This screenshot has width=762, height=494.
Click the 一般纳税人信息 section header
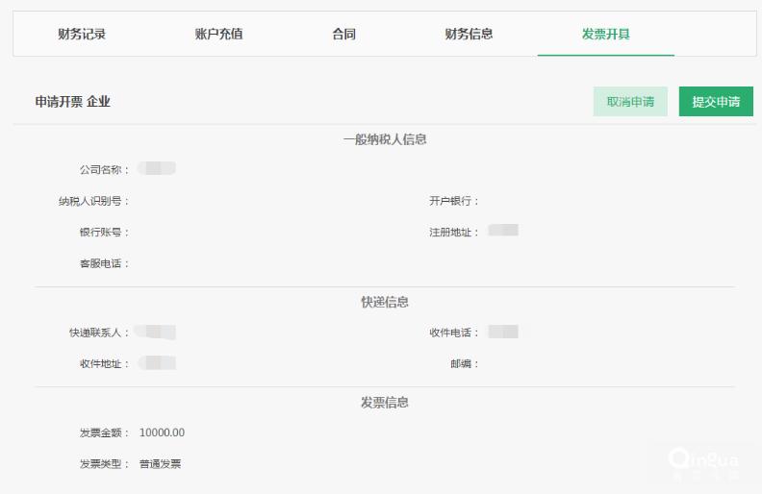385,139
